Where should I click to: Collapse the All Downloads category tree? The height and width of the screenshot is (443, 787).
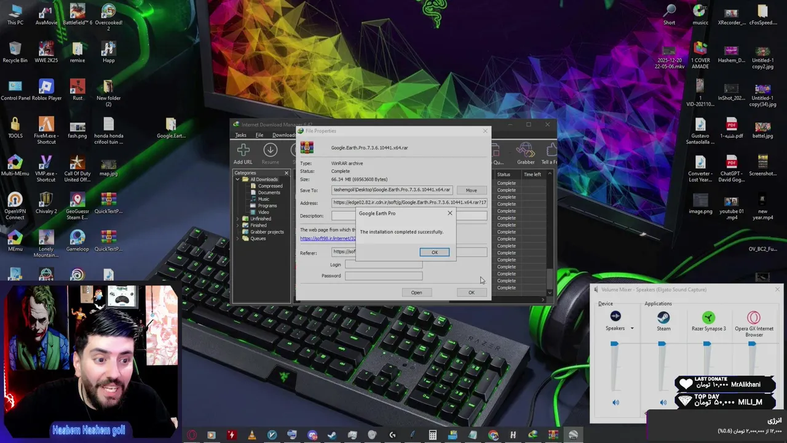(x=237, y=180)
